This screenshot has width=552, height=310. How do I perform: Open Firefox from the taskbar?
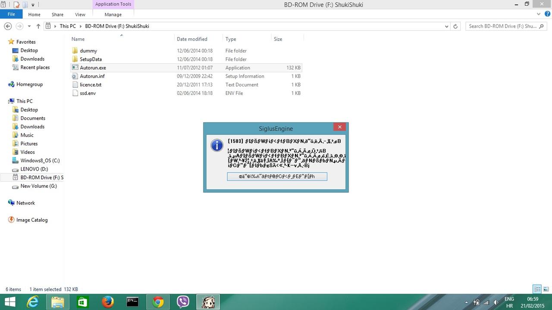click(x=107, y=302)
